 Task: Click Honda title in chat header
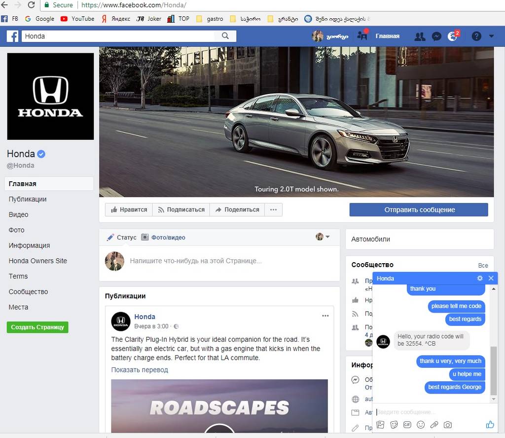385,279
